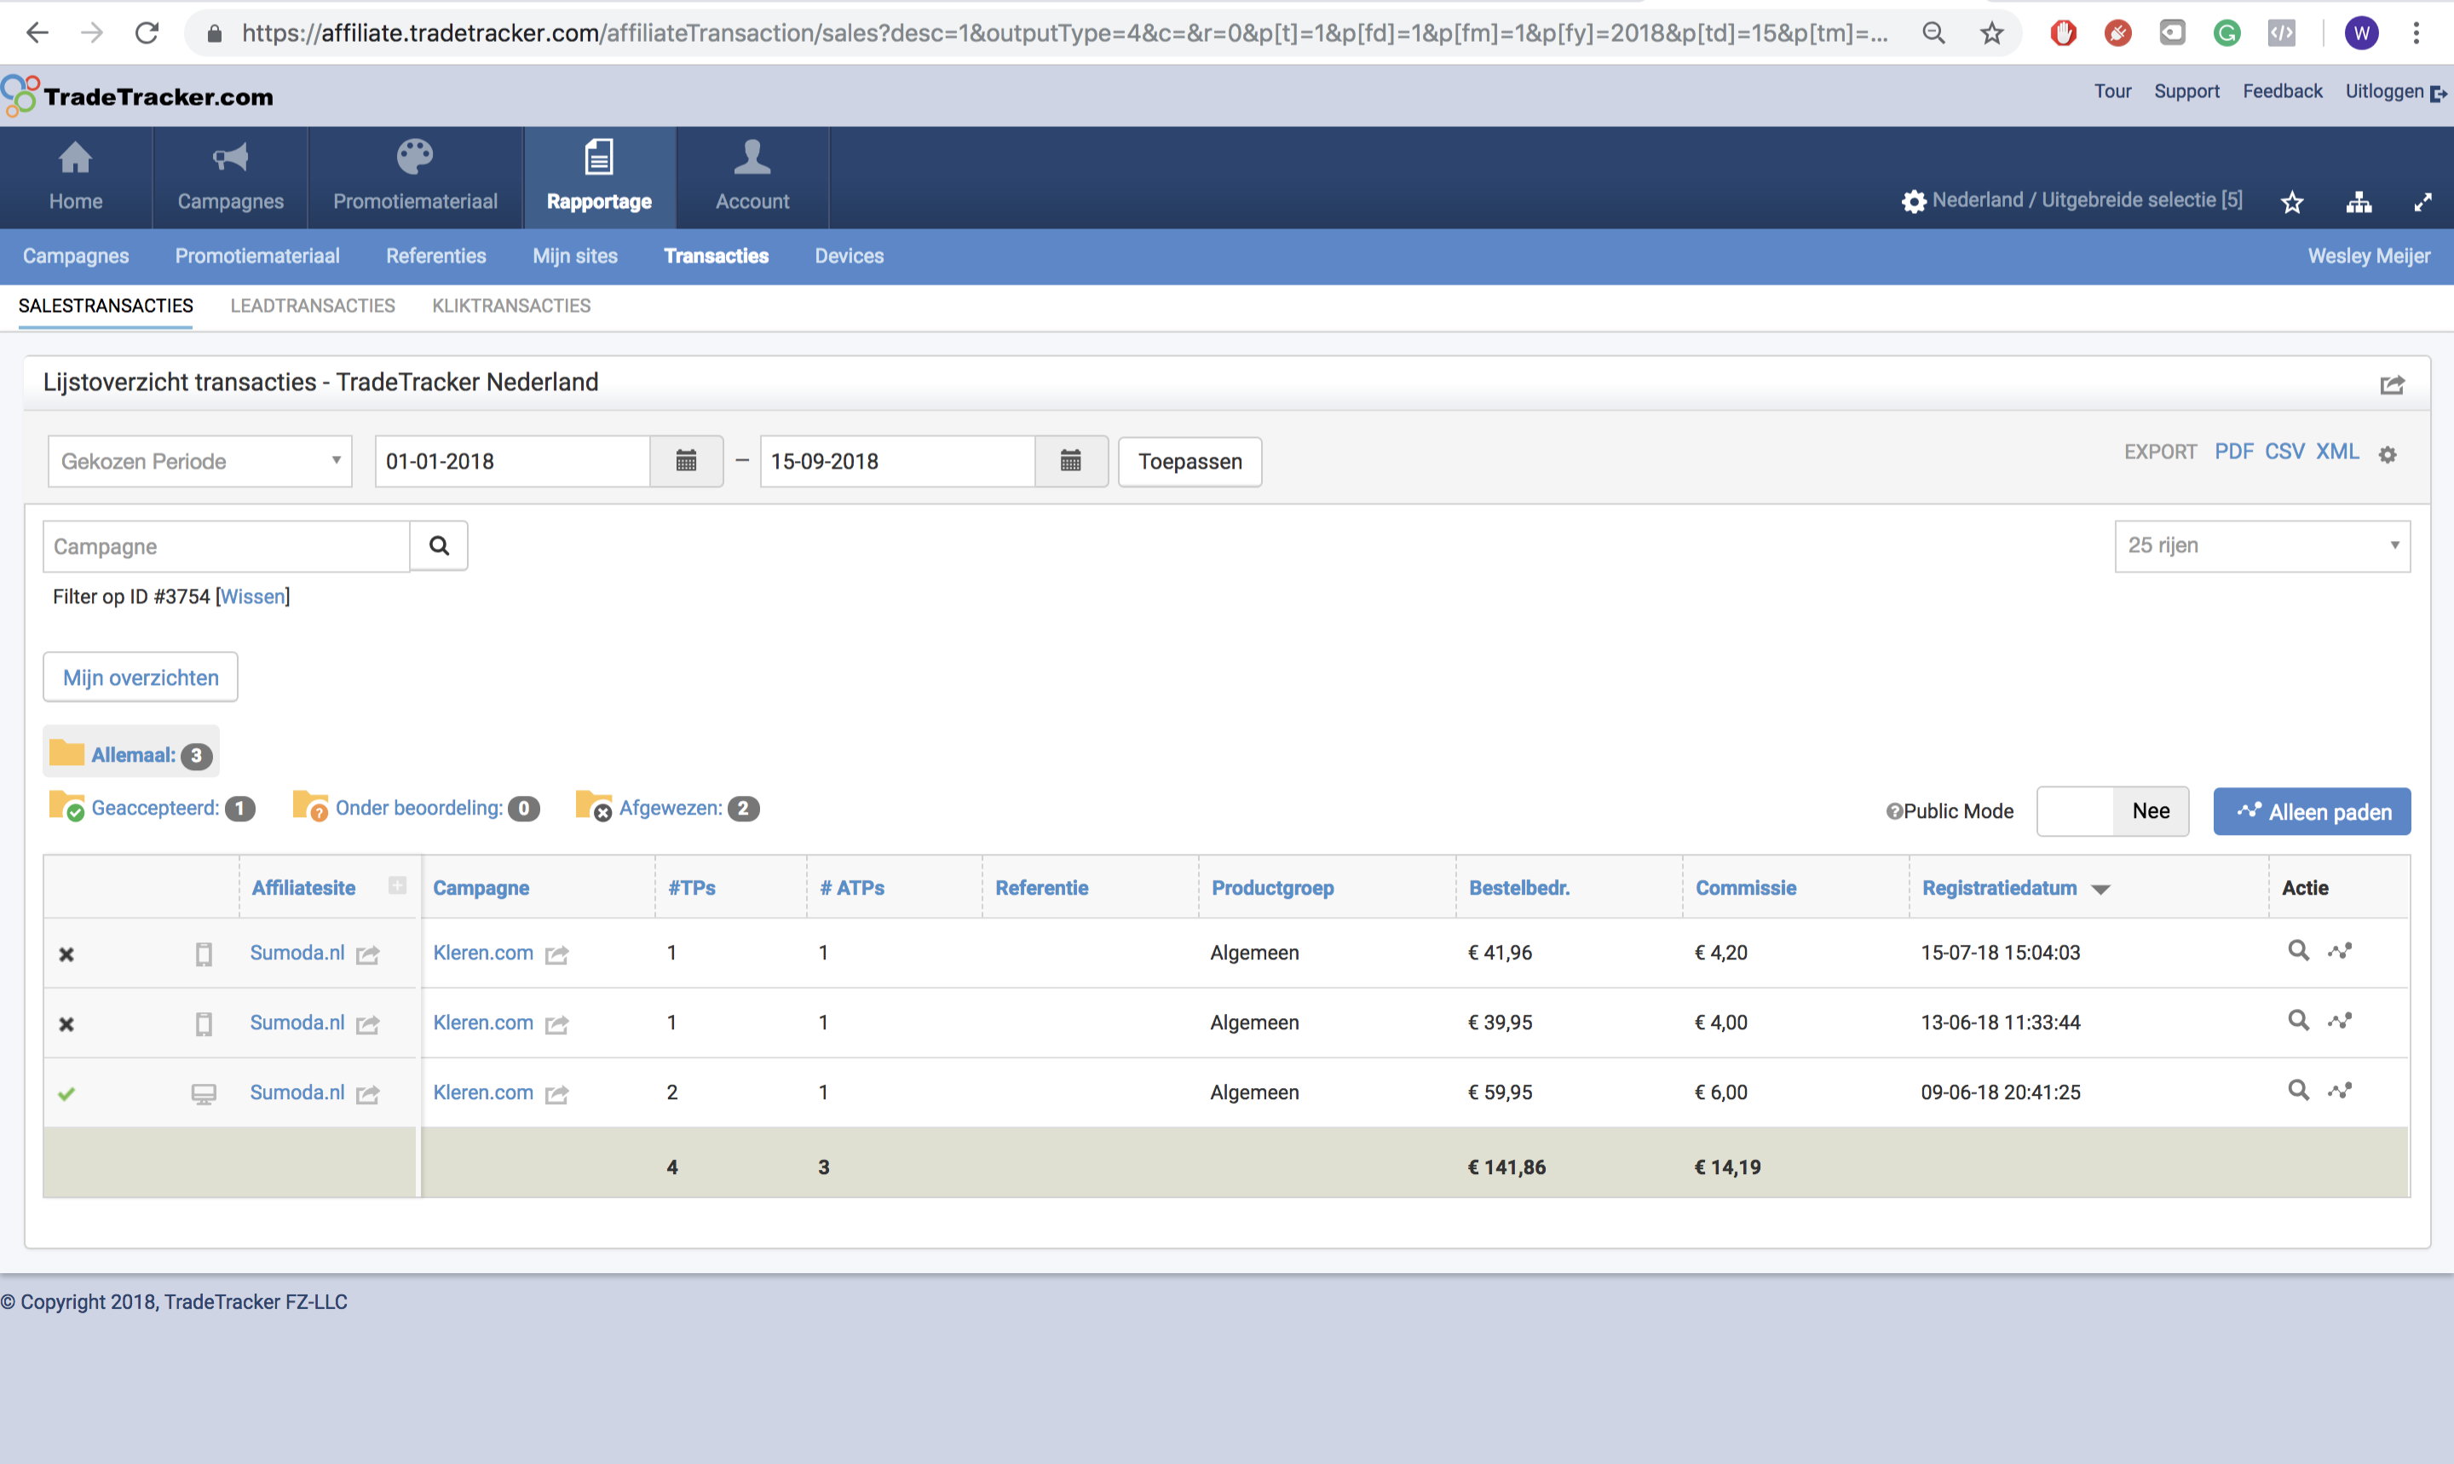
Task: Open the Gekozen Periode dropdown
Action: point(200,461)
